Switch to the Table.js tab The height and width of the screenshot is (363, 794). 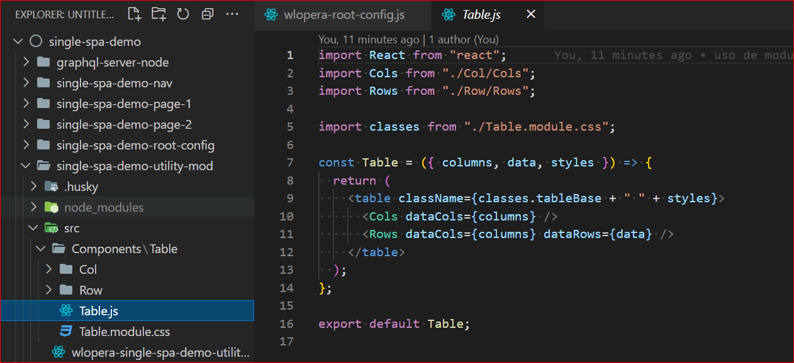point(484,14)
